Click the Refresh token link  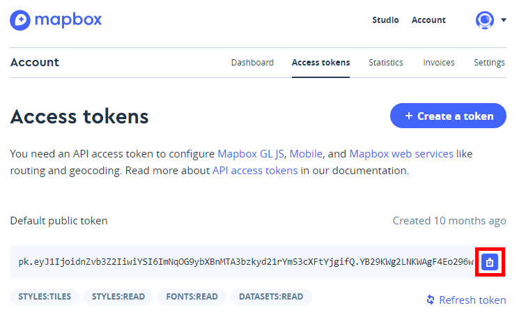click(x=466, y=300)
